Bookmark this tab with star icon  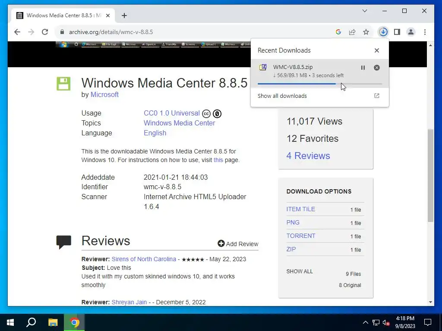366,32
